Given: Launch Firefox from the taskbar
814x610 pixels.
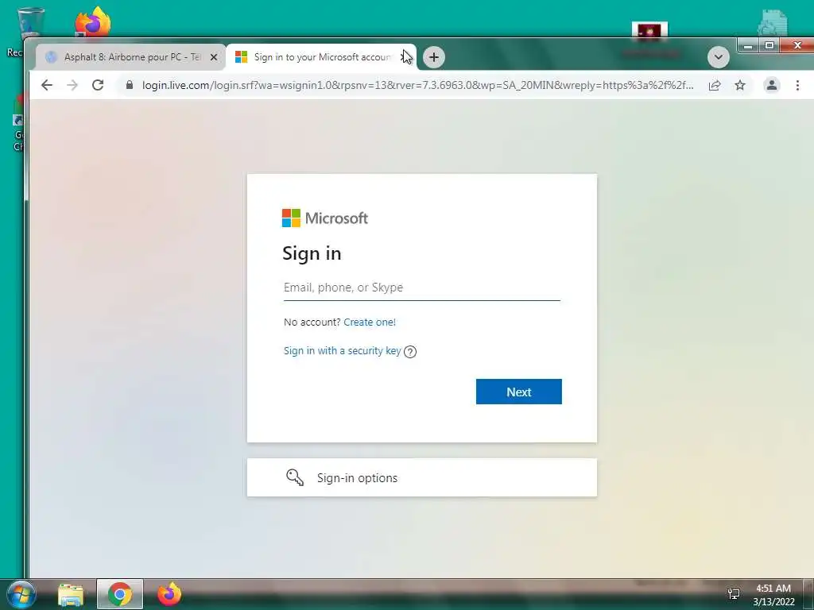Looking at the screenshot, I should click(169, 594).
